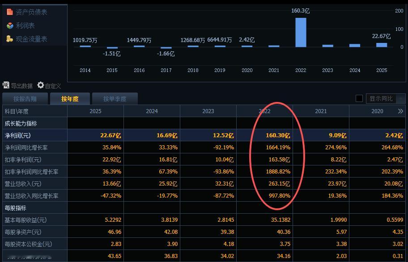
Task: Open 现金流量表 cash flow icon
Action: 10,39
